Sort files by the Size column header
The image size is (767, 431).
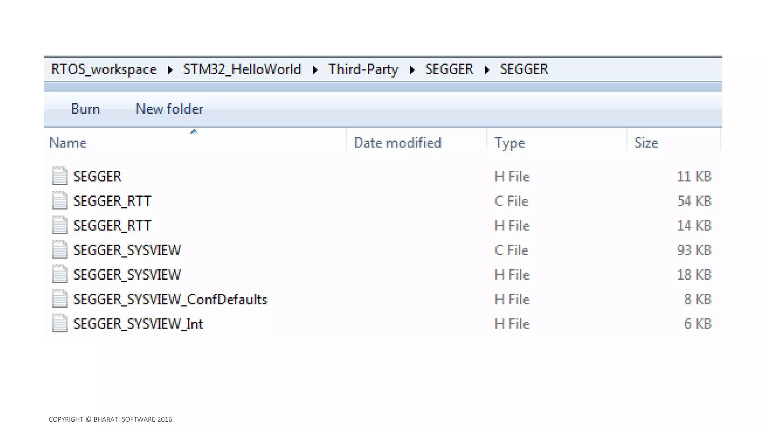(x=646, y=143)
